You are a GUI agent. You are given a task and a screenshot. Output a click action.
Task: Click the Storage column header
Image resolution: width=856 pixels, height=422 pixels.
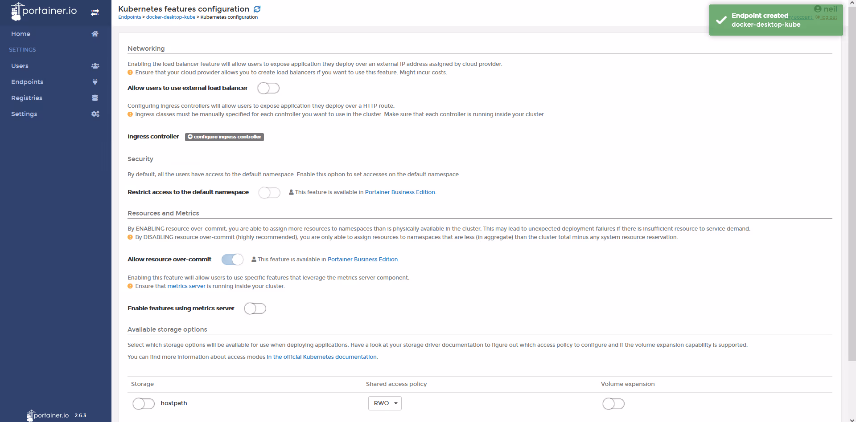point(142,384)
